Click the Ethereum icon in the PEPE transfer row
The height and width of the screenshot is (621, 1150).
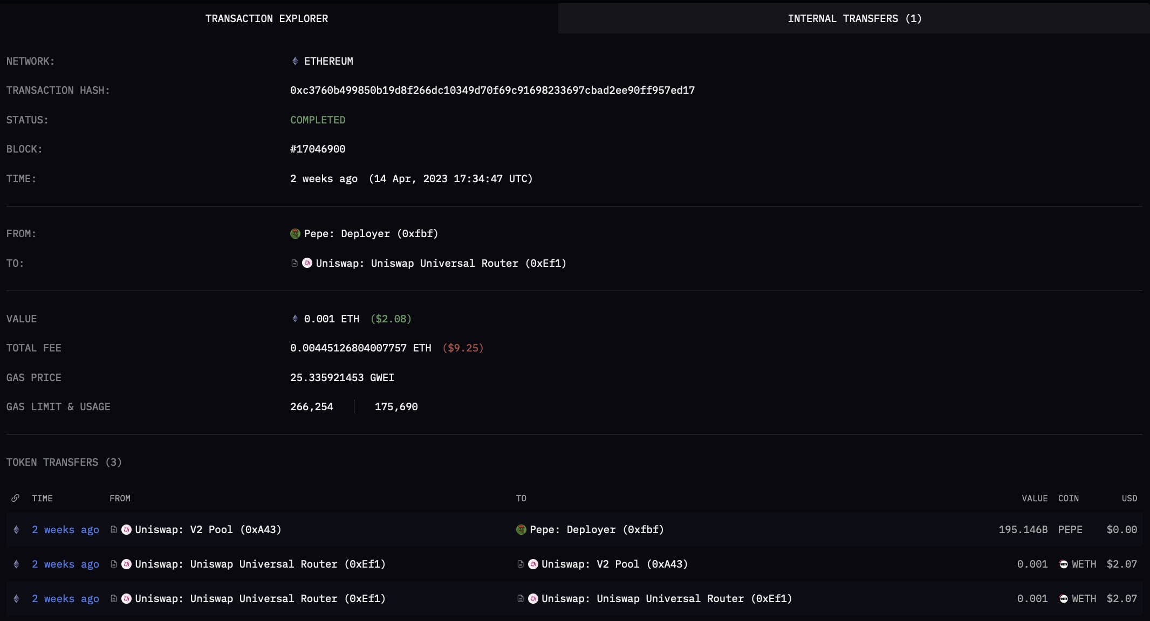tap(16, 529)
